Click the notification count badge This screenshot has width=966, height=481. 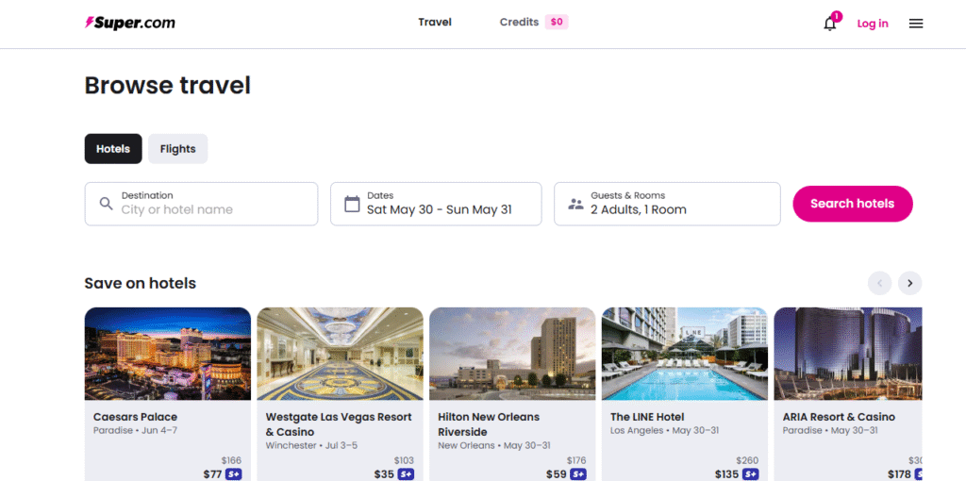coord(836,16)
